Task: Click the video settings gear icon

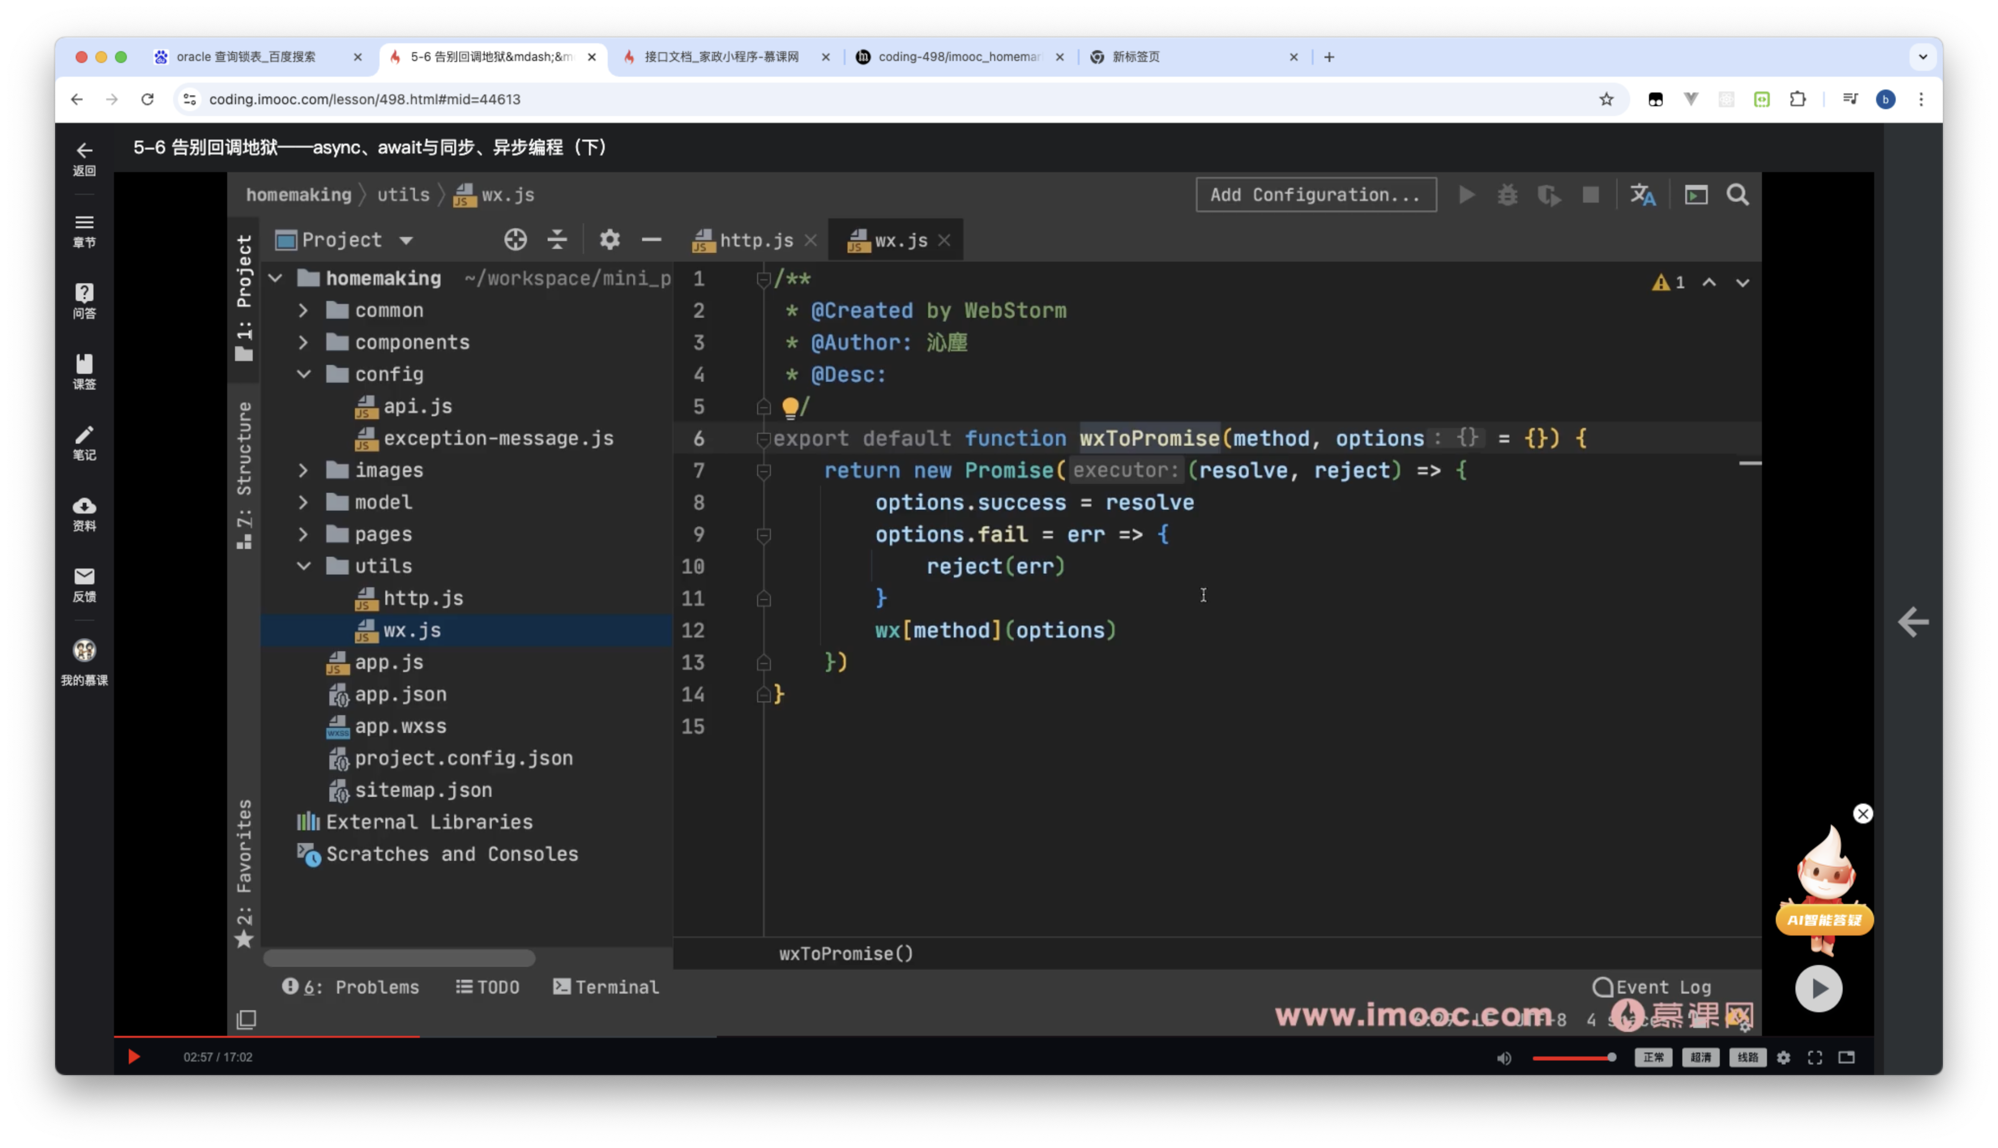Action: (1784, 1057)
